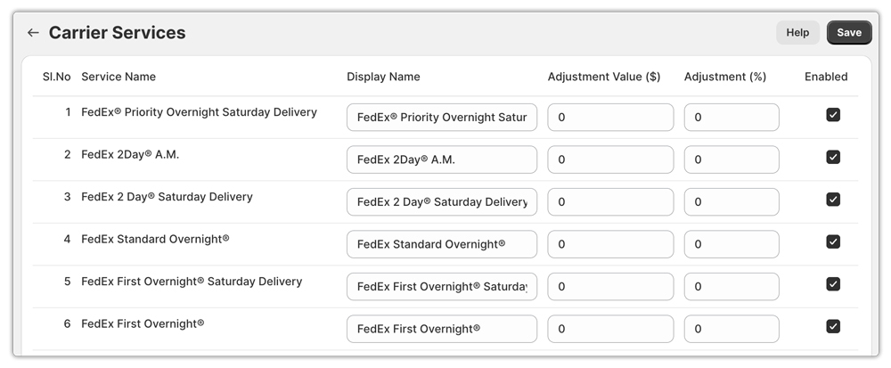Viewport: 891px width, 368px height.
Task: Edit display name for FedEx Standard Overnight
Action: [442, 244]
